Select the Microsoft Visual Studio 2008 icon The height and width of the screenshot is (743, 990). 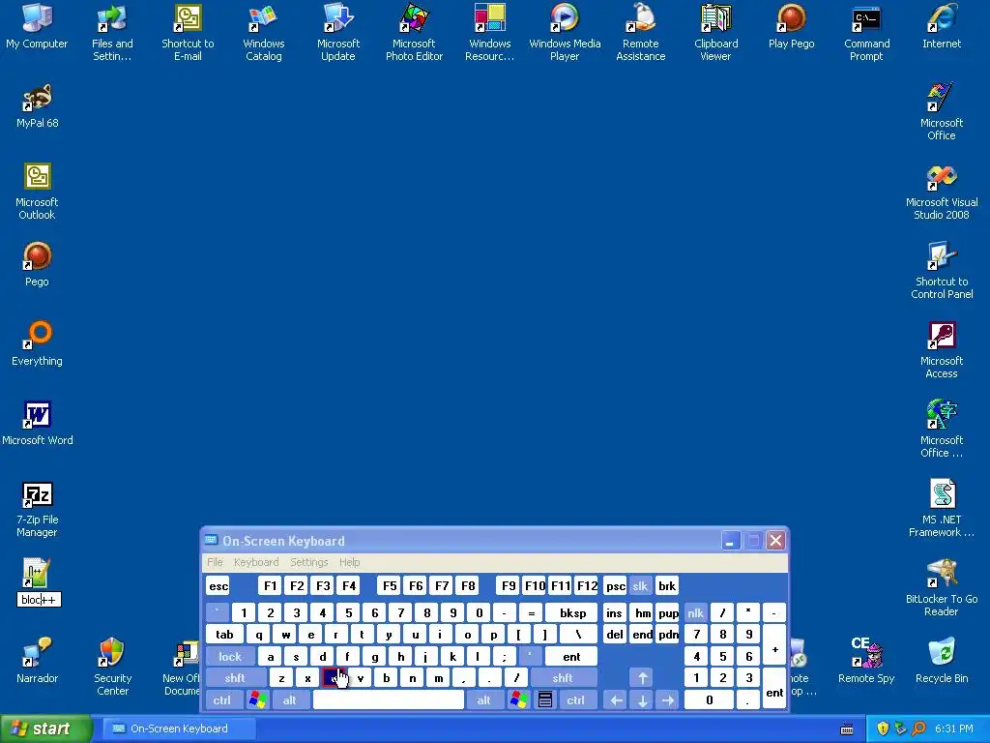[x=942, y=191]
